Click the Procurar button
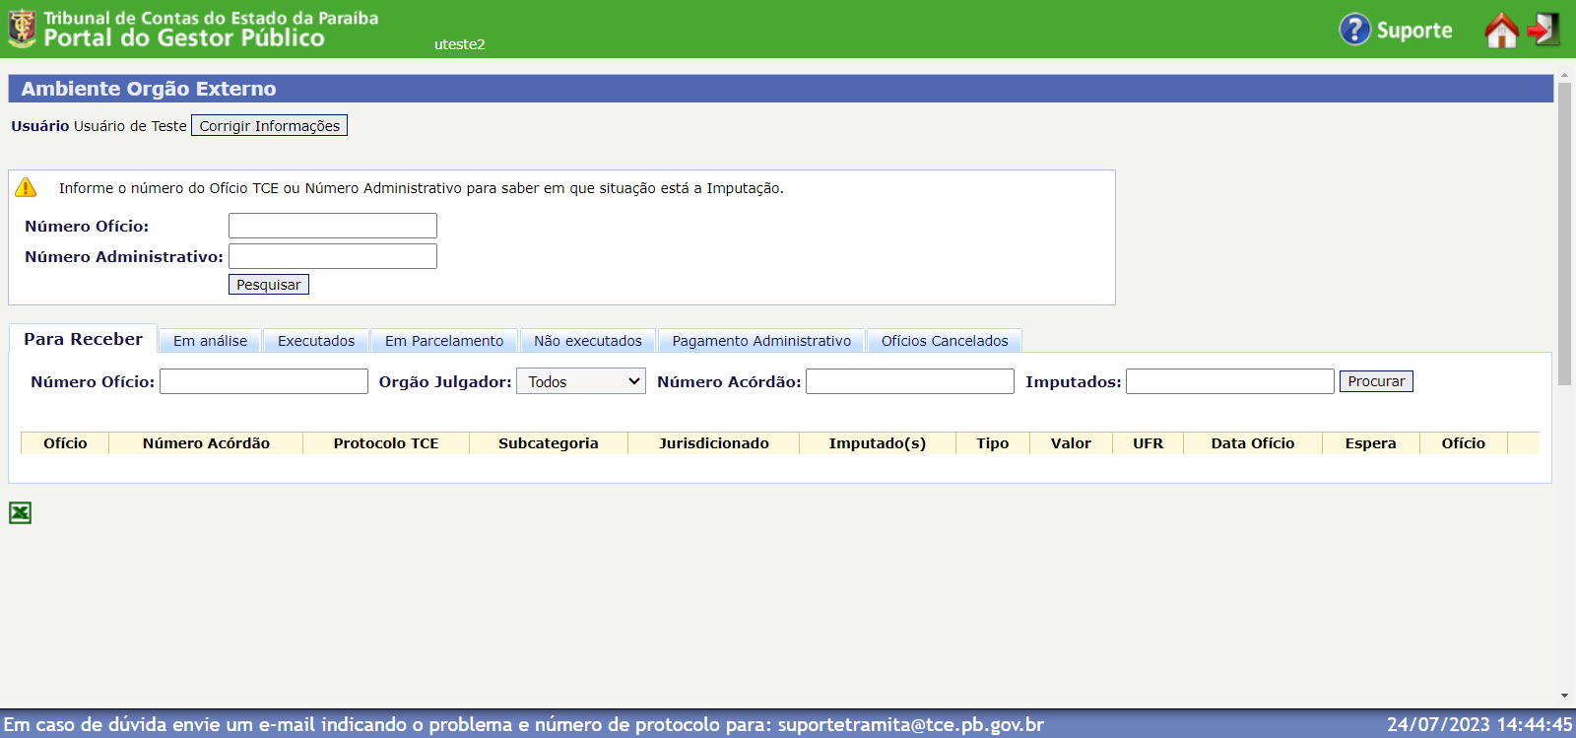The height and width of the screenshot is (738, 1576). coord(1376,381)
